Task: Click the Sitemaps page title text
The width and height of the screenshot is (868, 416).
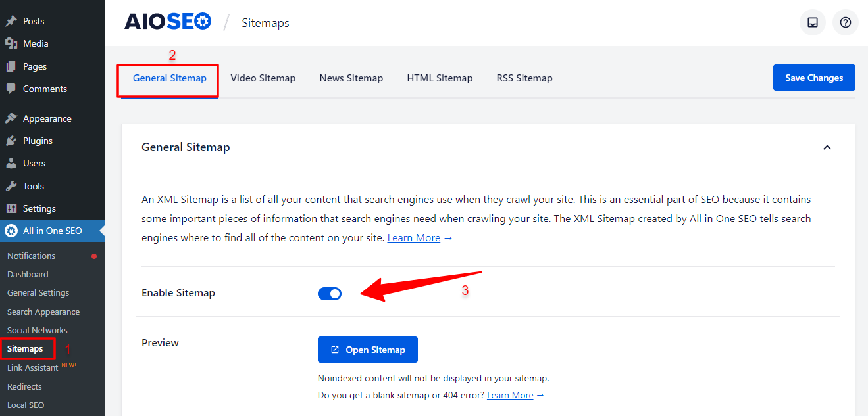Action: (265, 23)
